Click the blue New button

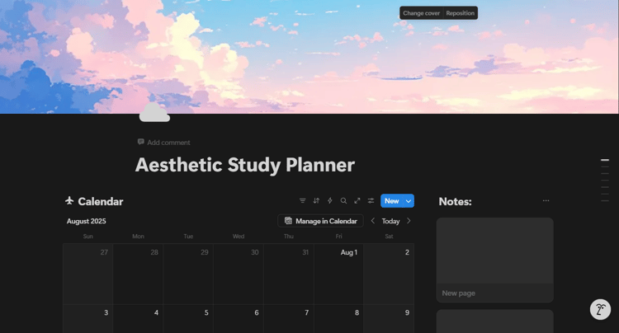tap(391, 200)
